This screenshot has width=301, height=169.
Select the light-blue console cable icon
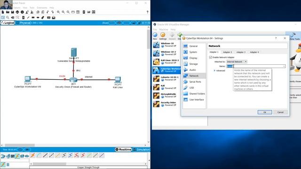tap(39, 155)
